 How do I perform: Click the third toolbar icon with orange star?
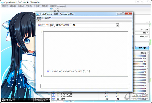coord(48,25)
